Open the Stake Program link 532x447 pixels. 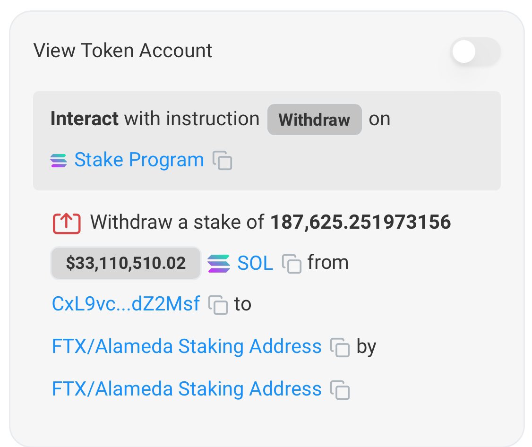pos(139,160)
